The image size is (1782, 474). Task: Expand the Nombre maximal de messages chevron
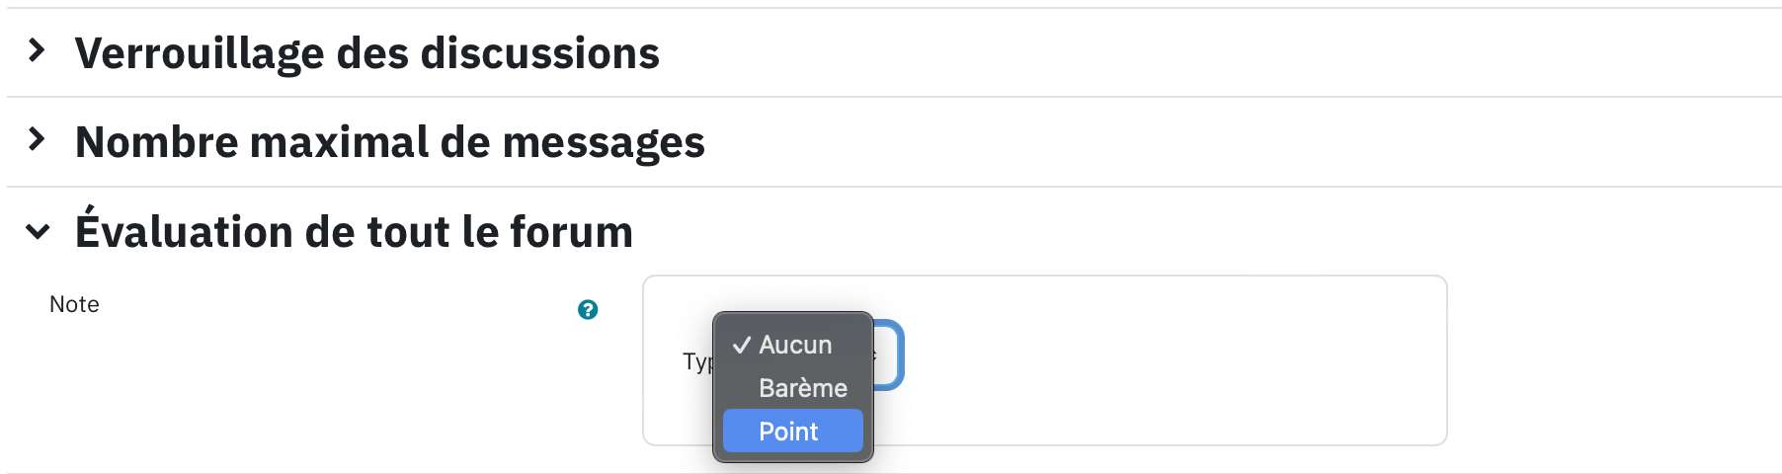[x=38, y=139]
